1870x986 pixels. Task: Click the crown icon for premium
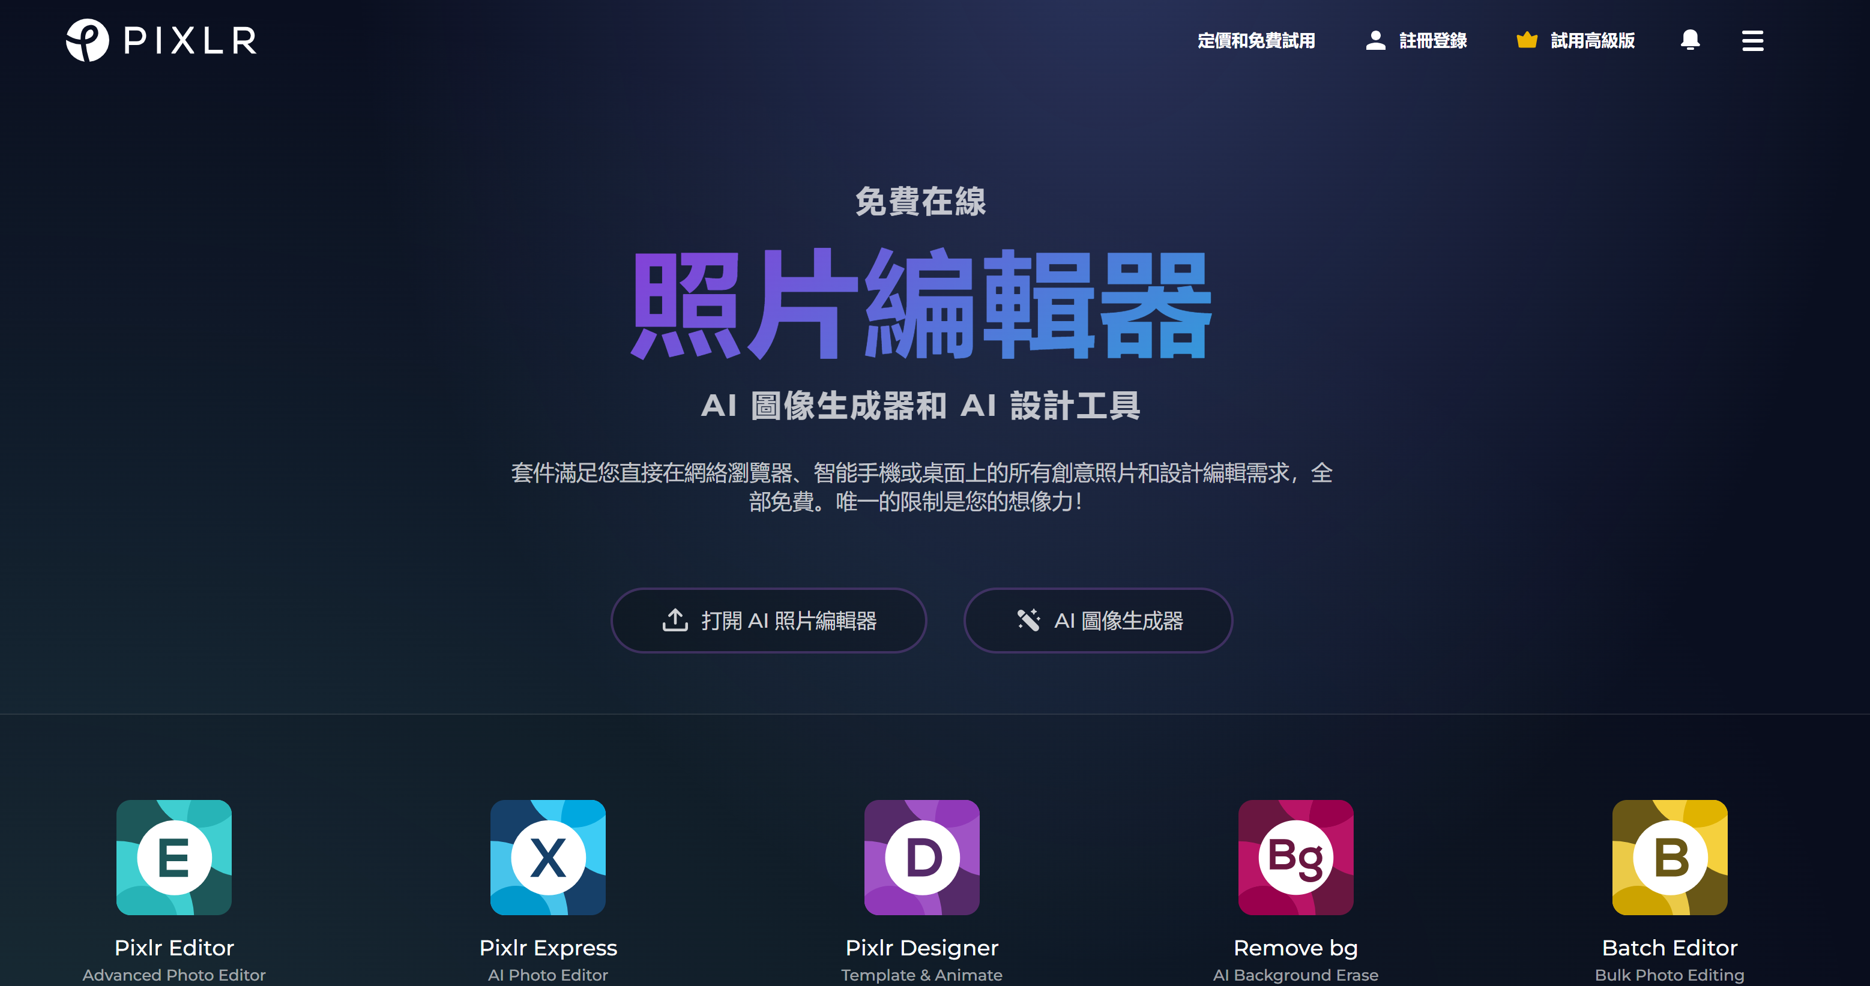point(1522,41)
